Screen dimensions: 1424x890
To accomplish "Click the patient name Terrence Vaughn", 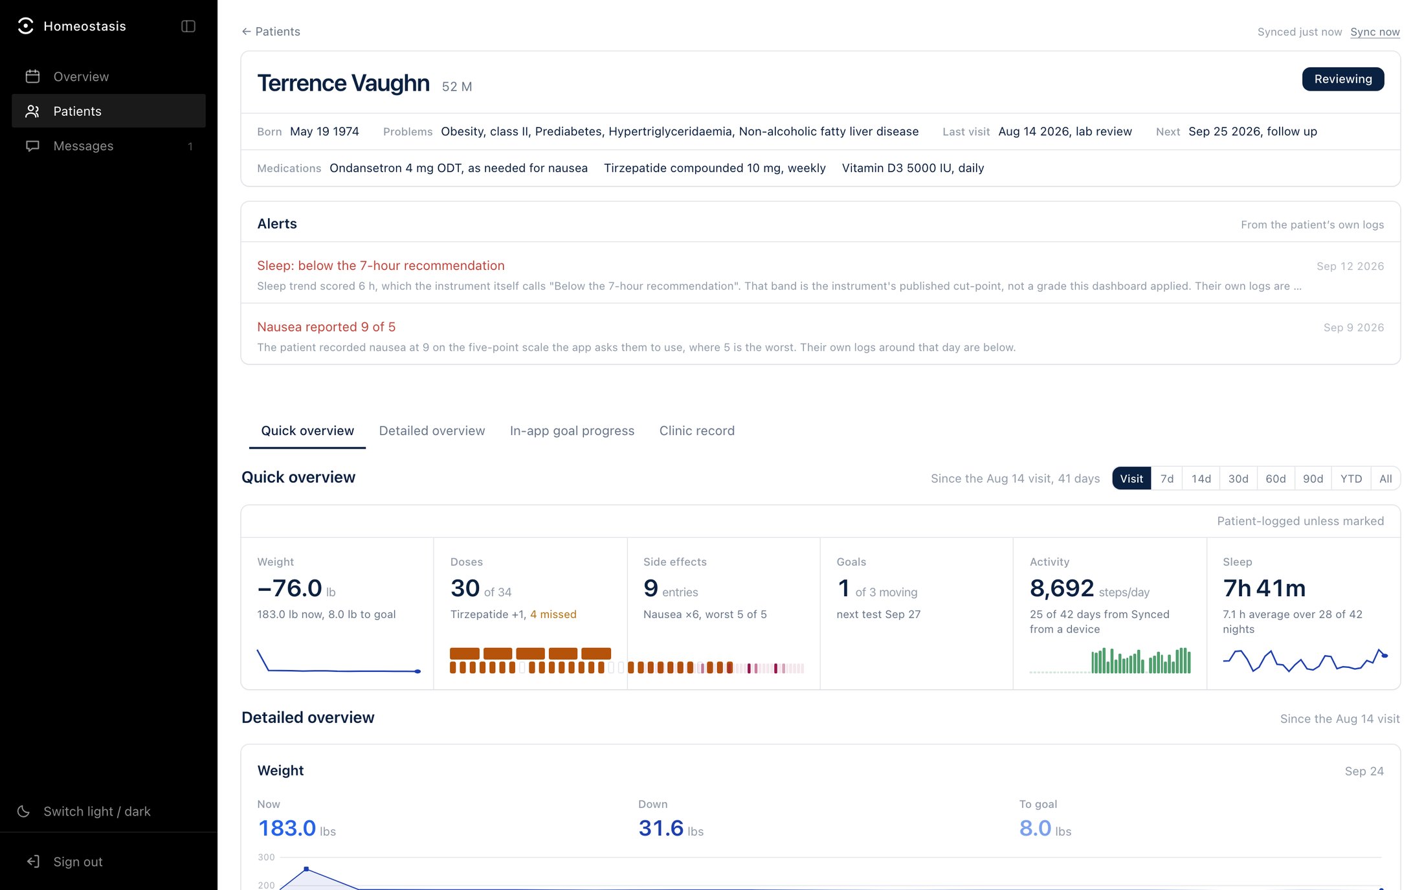I will pyautogui.click(x=343, y=83).
